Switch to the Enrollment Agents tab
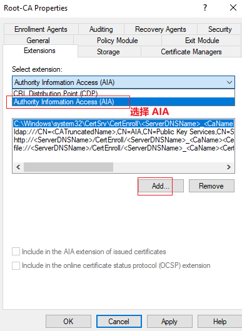The height and width of the screenshot is (331, 242). point(41,29)
